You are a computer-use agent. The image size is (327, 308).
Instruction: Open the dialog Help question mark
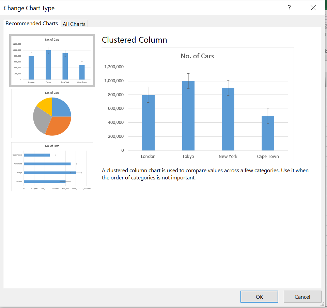(x=289, y=8)
